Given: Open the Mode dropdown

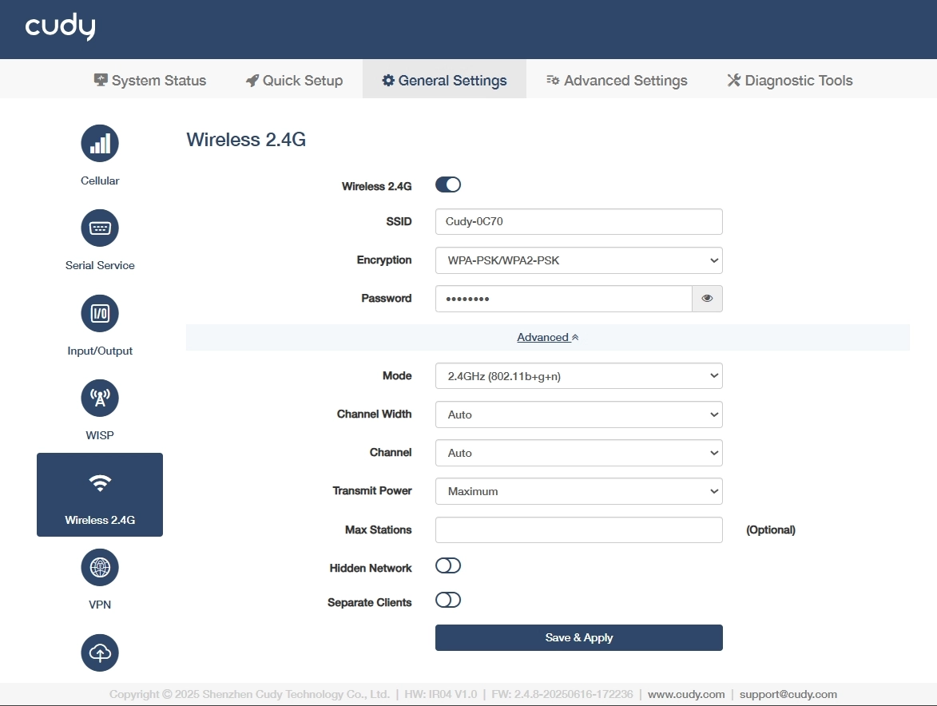Looking at the screenshot, I should (x=578, y=376).
